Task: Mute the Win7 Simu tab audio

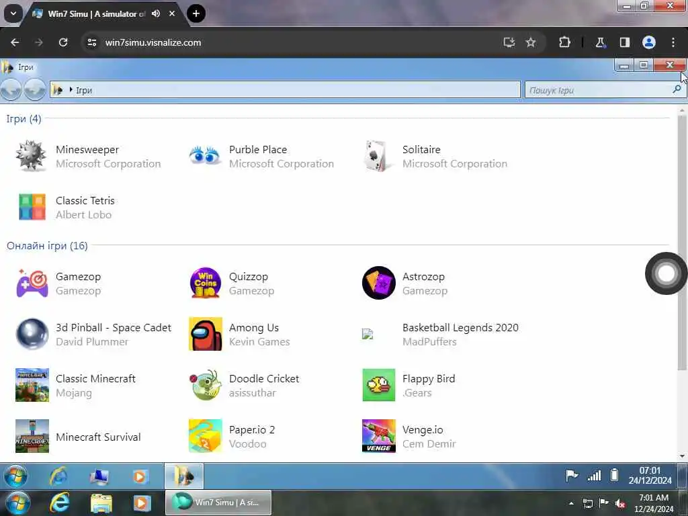Action: click(156, 13)
